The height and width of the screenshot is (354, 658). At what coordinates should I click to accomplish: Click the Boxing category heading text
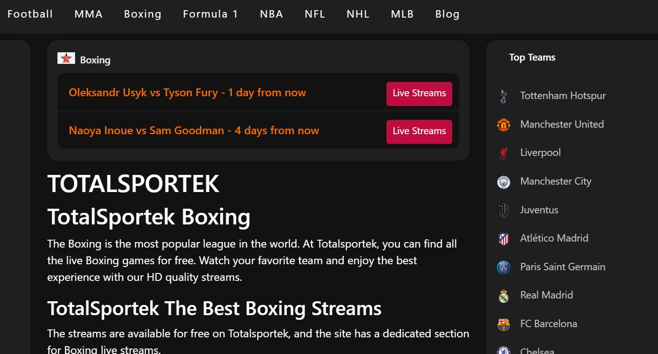point(95,60)
